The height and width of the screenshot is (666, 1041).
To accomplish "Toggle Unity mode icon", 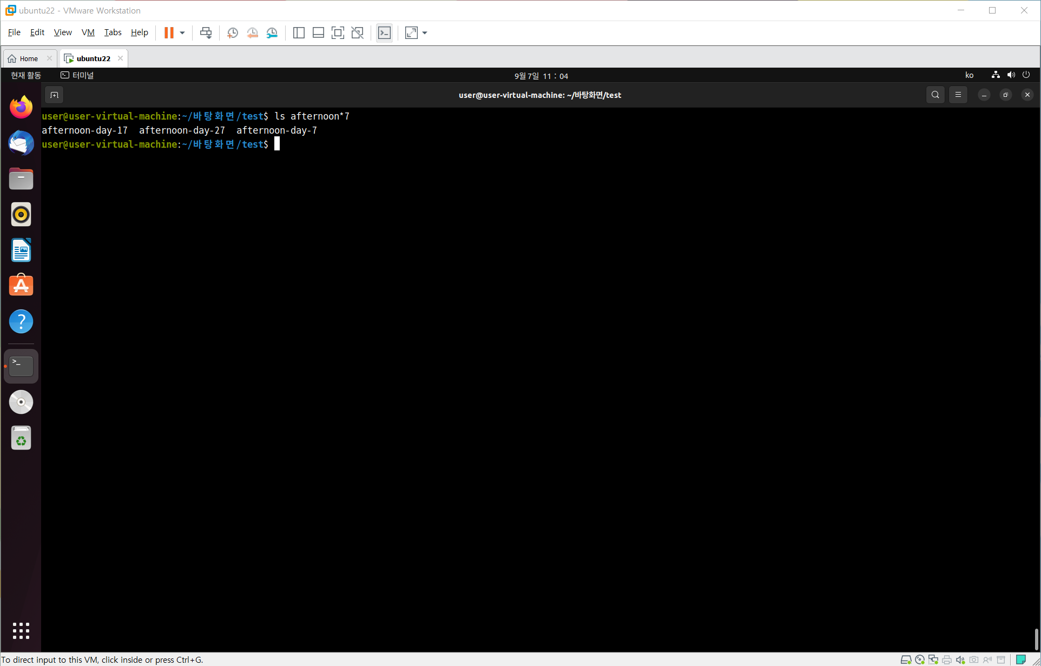I will (357, 33).
